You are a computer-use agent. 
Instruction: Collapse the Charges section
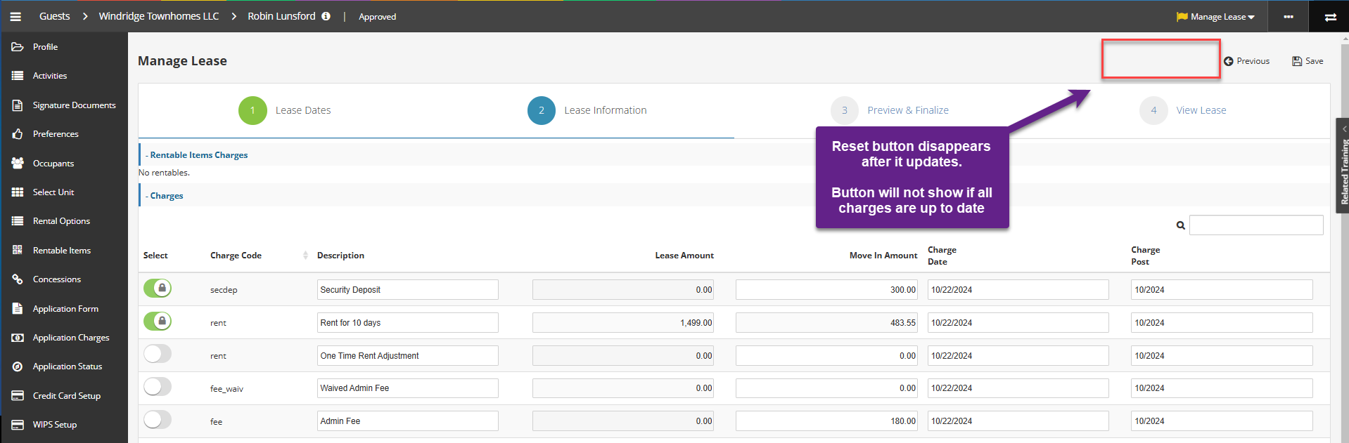(165, 196)
